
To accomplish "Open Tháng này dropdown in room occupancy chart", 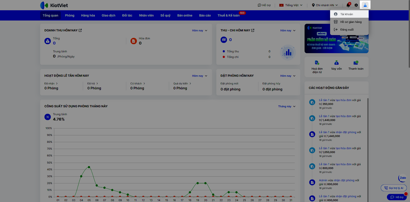I will coord(287,106).
